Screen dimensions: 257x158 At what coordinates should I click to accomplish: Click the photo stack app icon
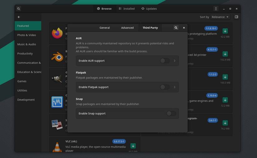pos(57,125)
